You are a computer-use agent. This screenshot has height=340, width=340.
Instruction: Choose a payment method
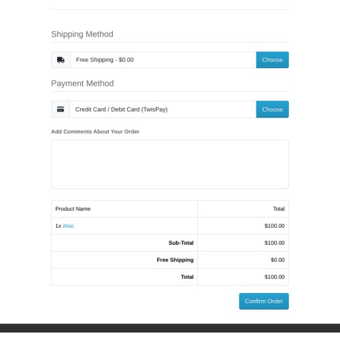[x=272, y=109]
